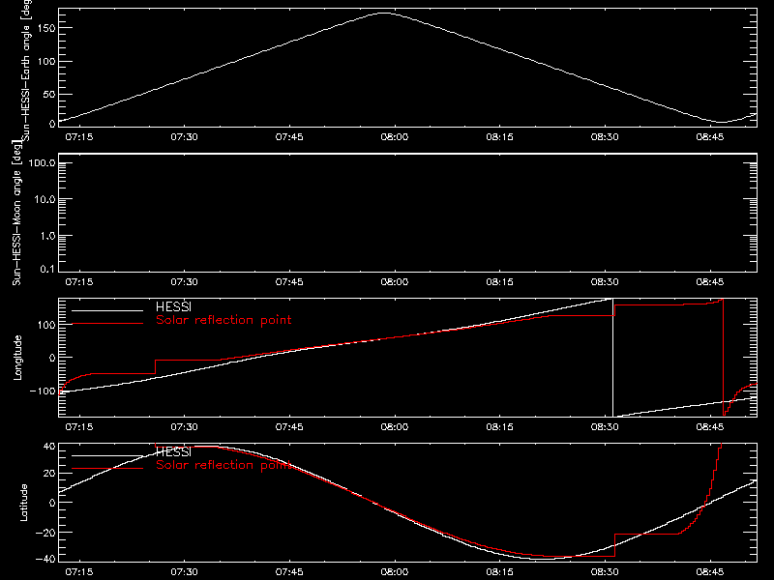Click the 50 tick on Earth angle plot

coord(49,94)
